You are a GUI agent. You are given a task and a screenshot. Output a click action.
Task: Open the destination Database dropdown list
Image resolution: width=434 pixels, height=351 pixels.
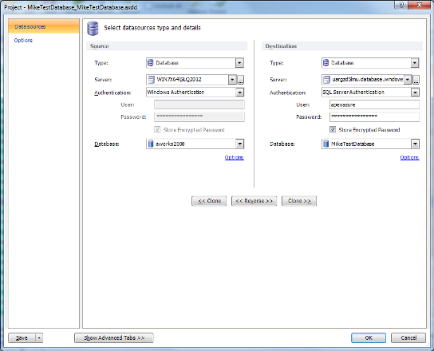point(415,144)
